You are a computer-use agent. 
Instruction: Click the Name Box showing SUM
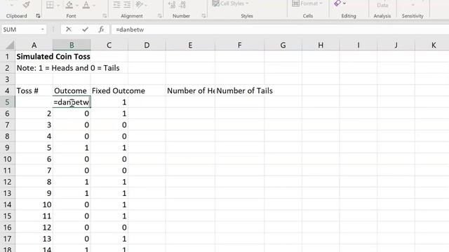click(x=20, y=29)
